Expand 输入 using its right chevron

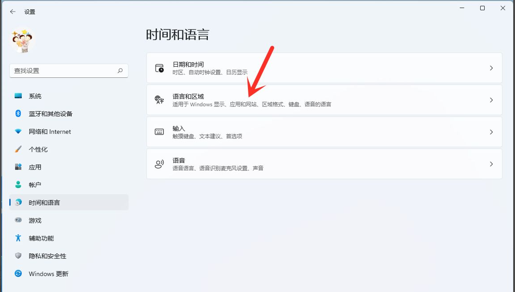pos(491,132)
